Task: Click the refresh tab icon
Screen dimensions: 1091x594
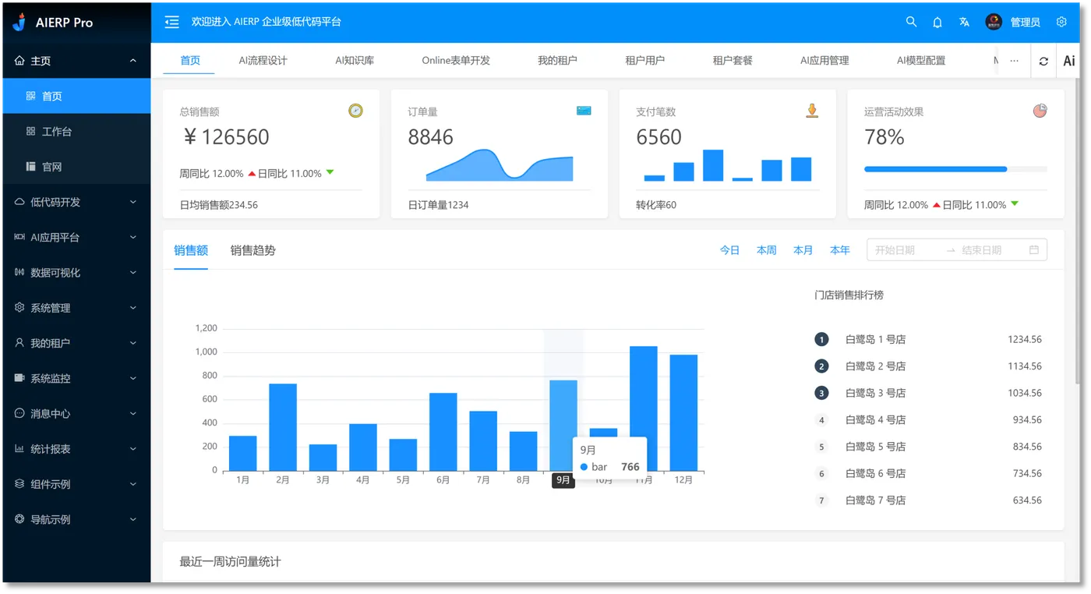Action: tap(1043, 61)
